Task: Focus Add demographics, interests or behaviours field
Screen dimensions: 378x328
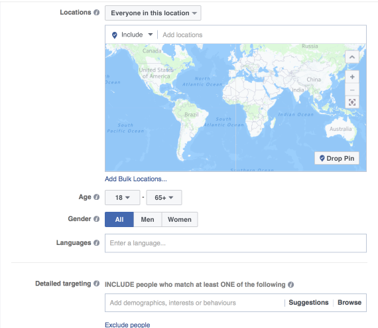Action: [x=195, y=303]
